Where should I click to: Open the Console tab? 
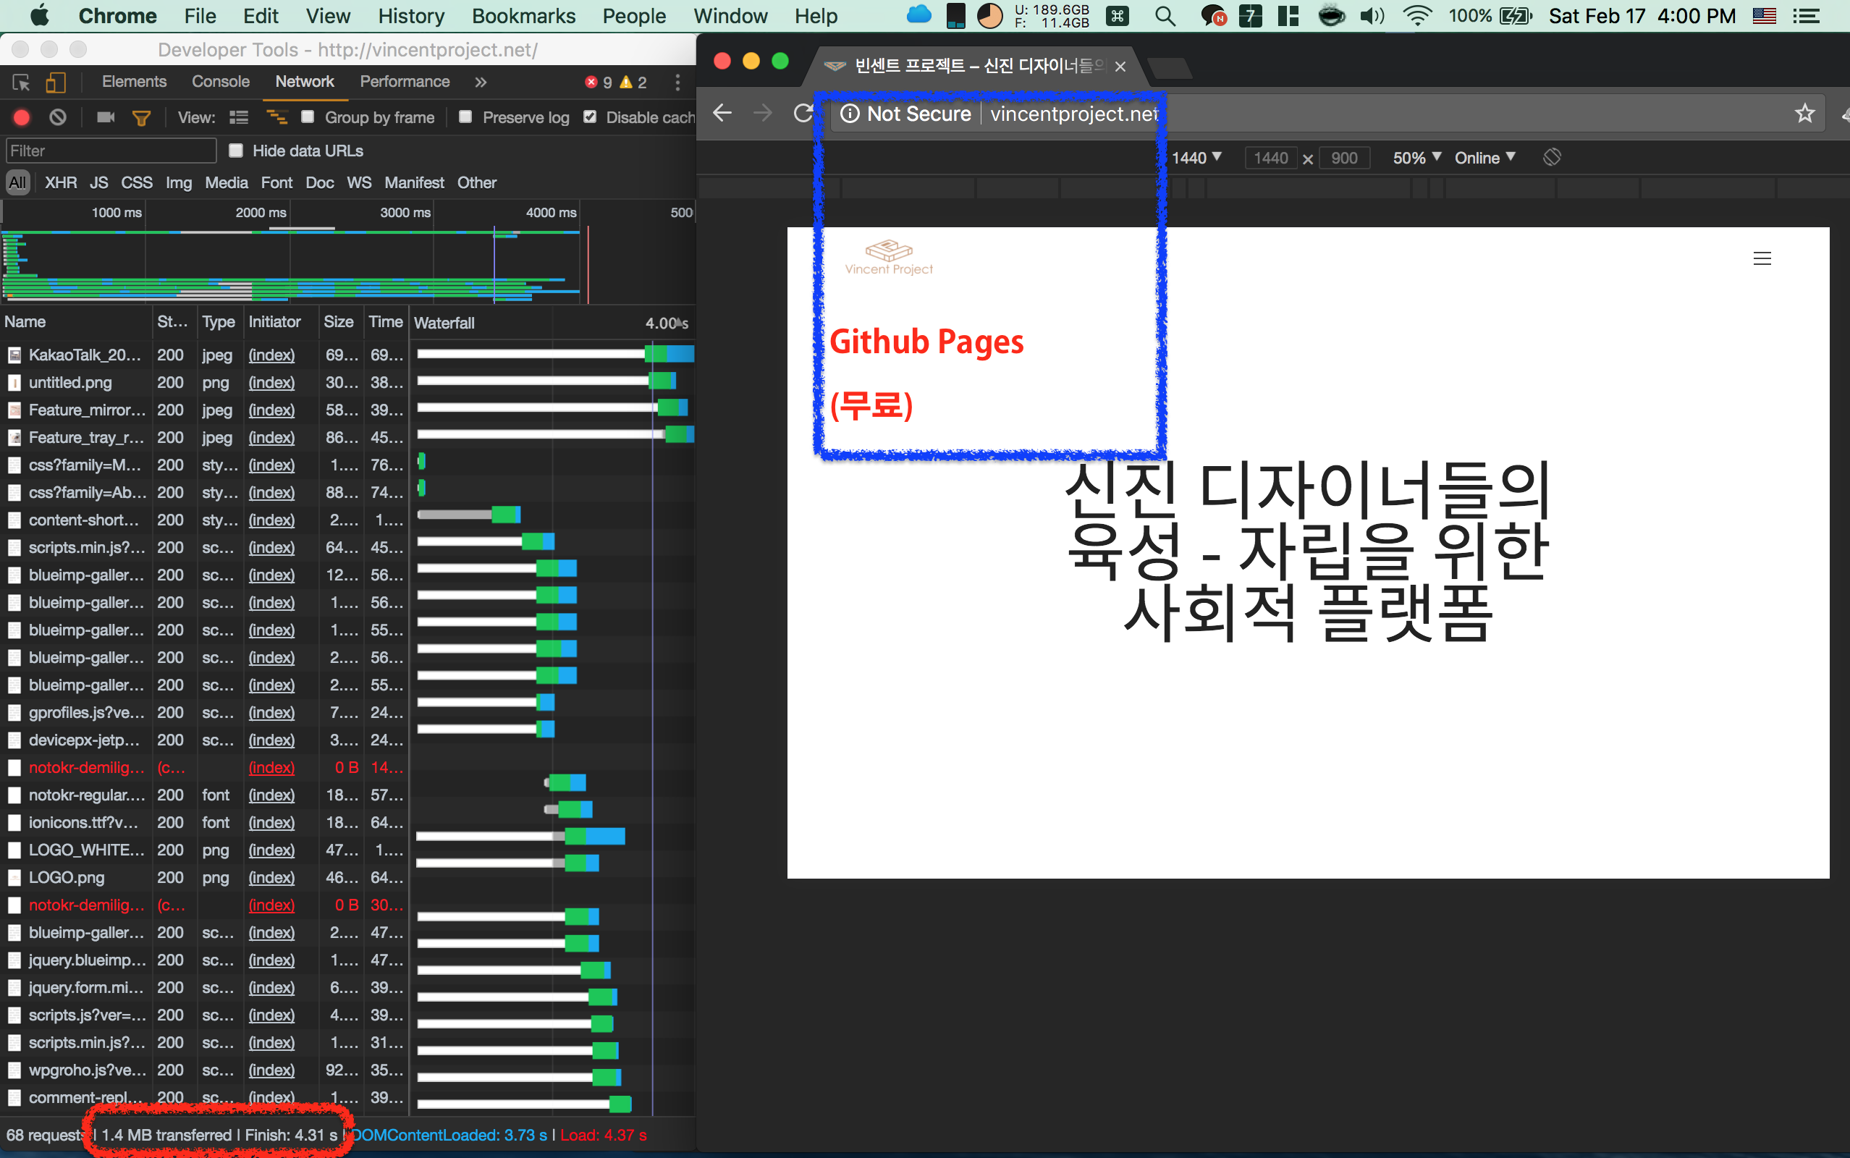[x=221, y=81]
